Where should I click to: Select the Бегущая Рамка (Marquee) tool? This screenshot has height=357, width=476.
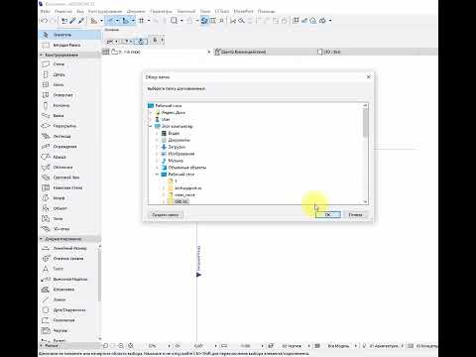[69, 45]
